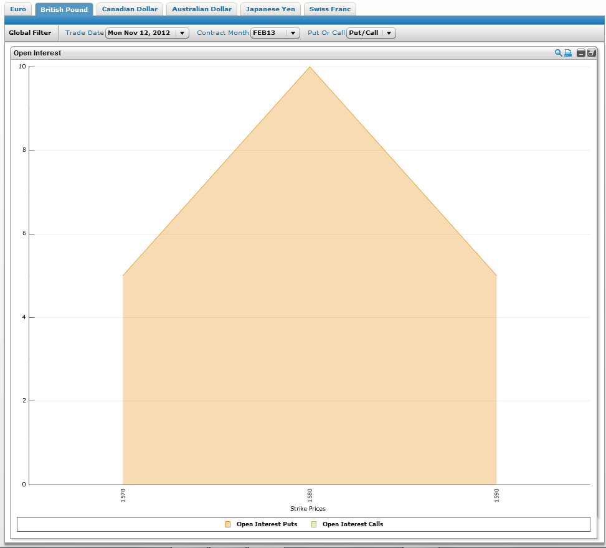Image resolution: width=606 pixels, height=548 pixels.
Task: Toggle Open Interest Calls legend series
Action: click(x=353, y=524)
